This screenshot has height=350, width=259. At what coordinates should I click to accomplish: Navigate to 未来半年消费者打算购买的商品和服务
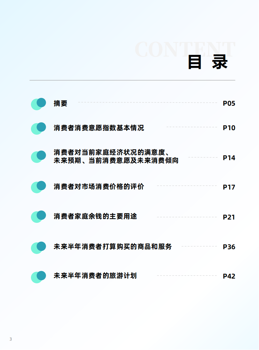tap(113, 247)
